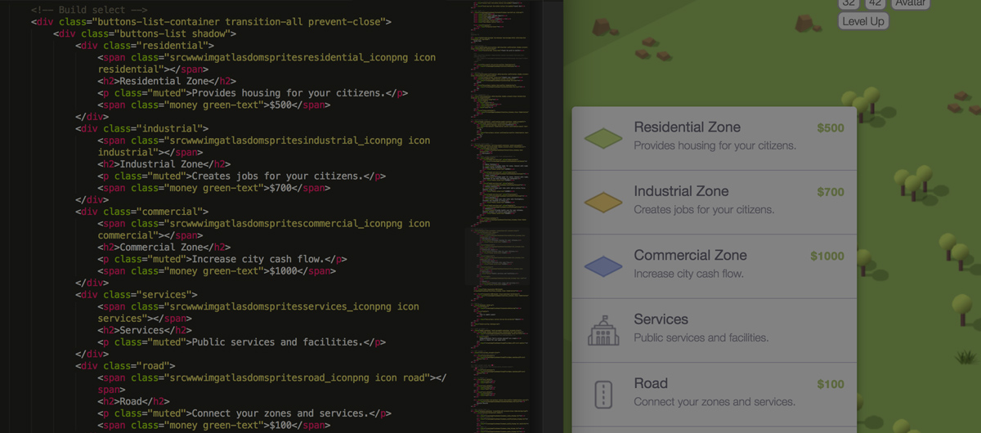Screen dimensions: 981x433
Task: Click the $500 residential price
Action: (831, 128)
